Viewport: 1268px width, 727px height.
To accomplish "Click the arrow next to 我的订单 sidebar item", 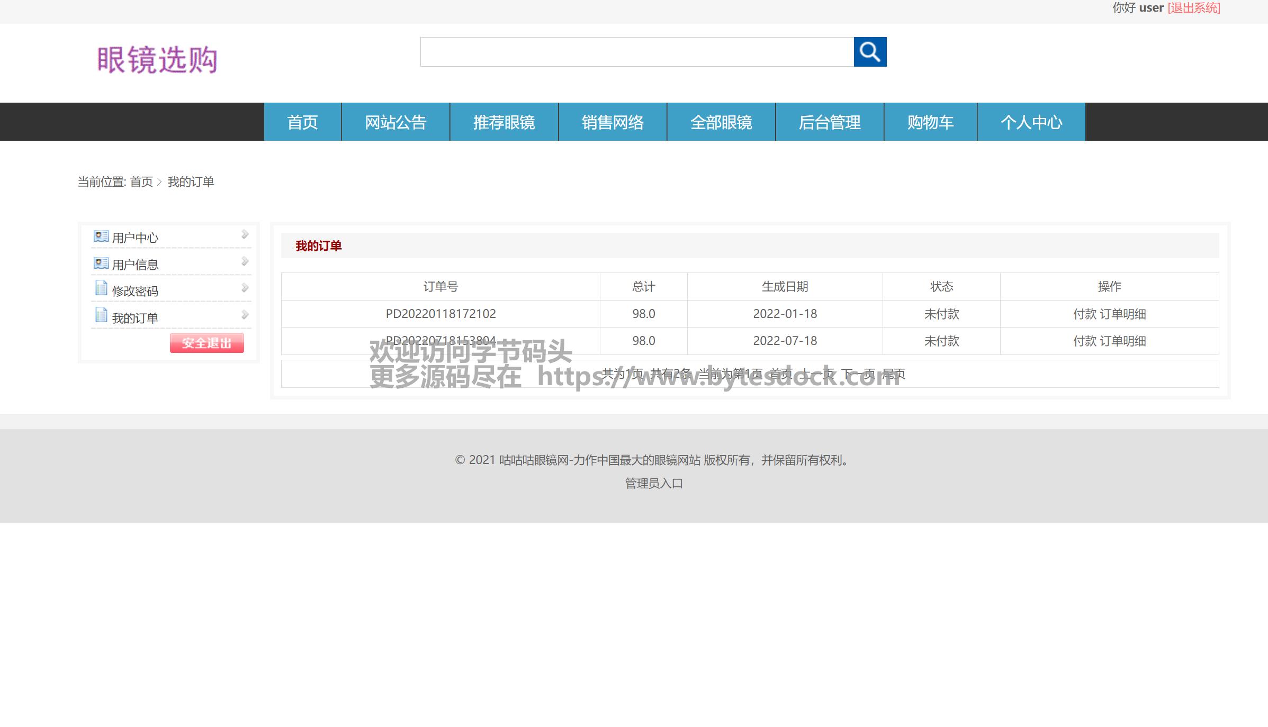I will coord(245,315).
